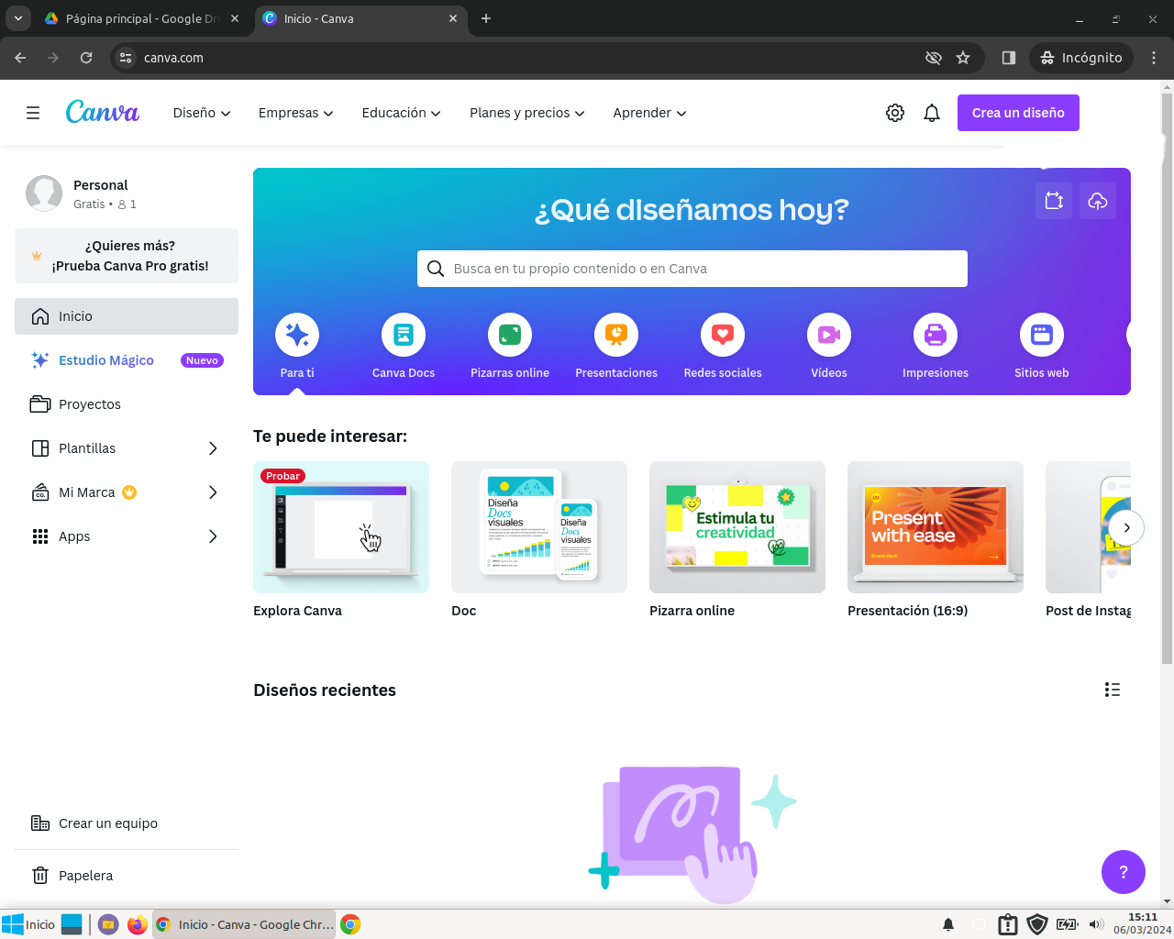The image size is (1174, 939).
Task: Open Firefox from the taskbar
Action: pyautogui.click(x=137, y=924)
